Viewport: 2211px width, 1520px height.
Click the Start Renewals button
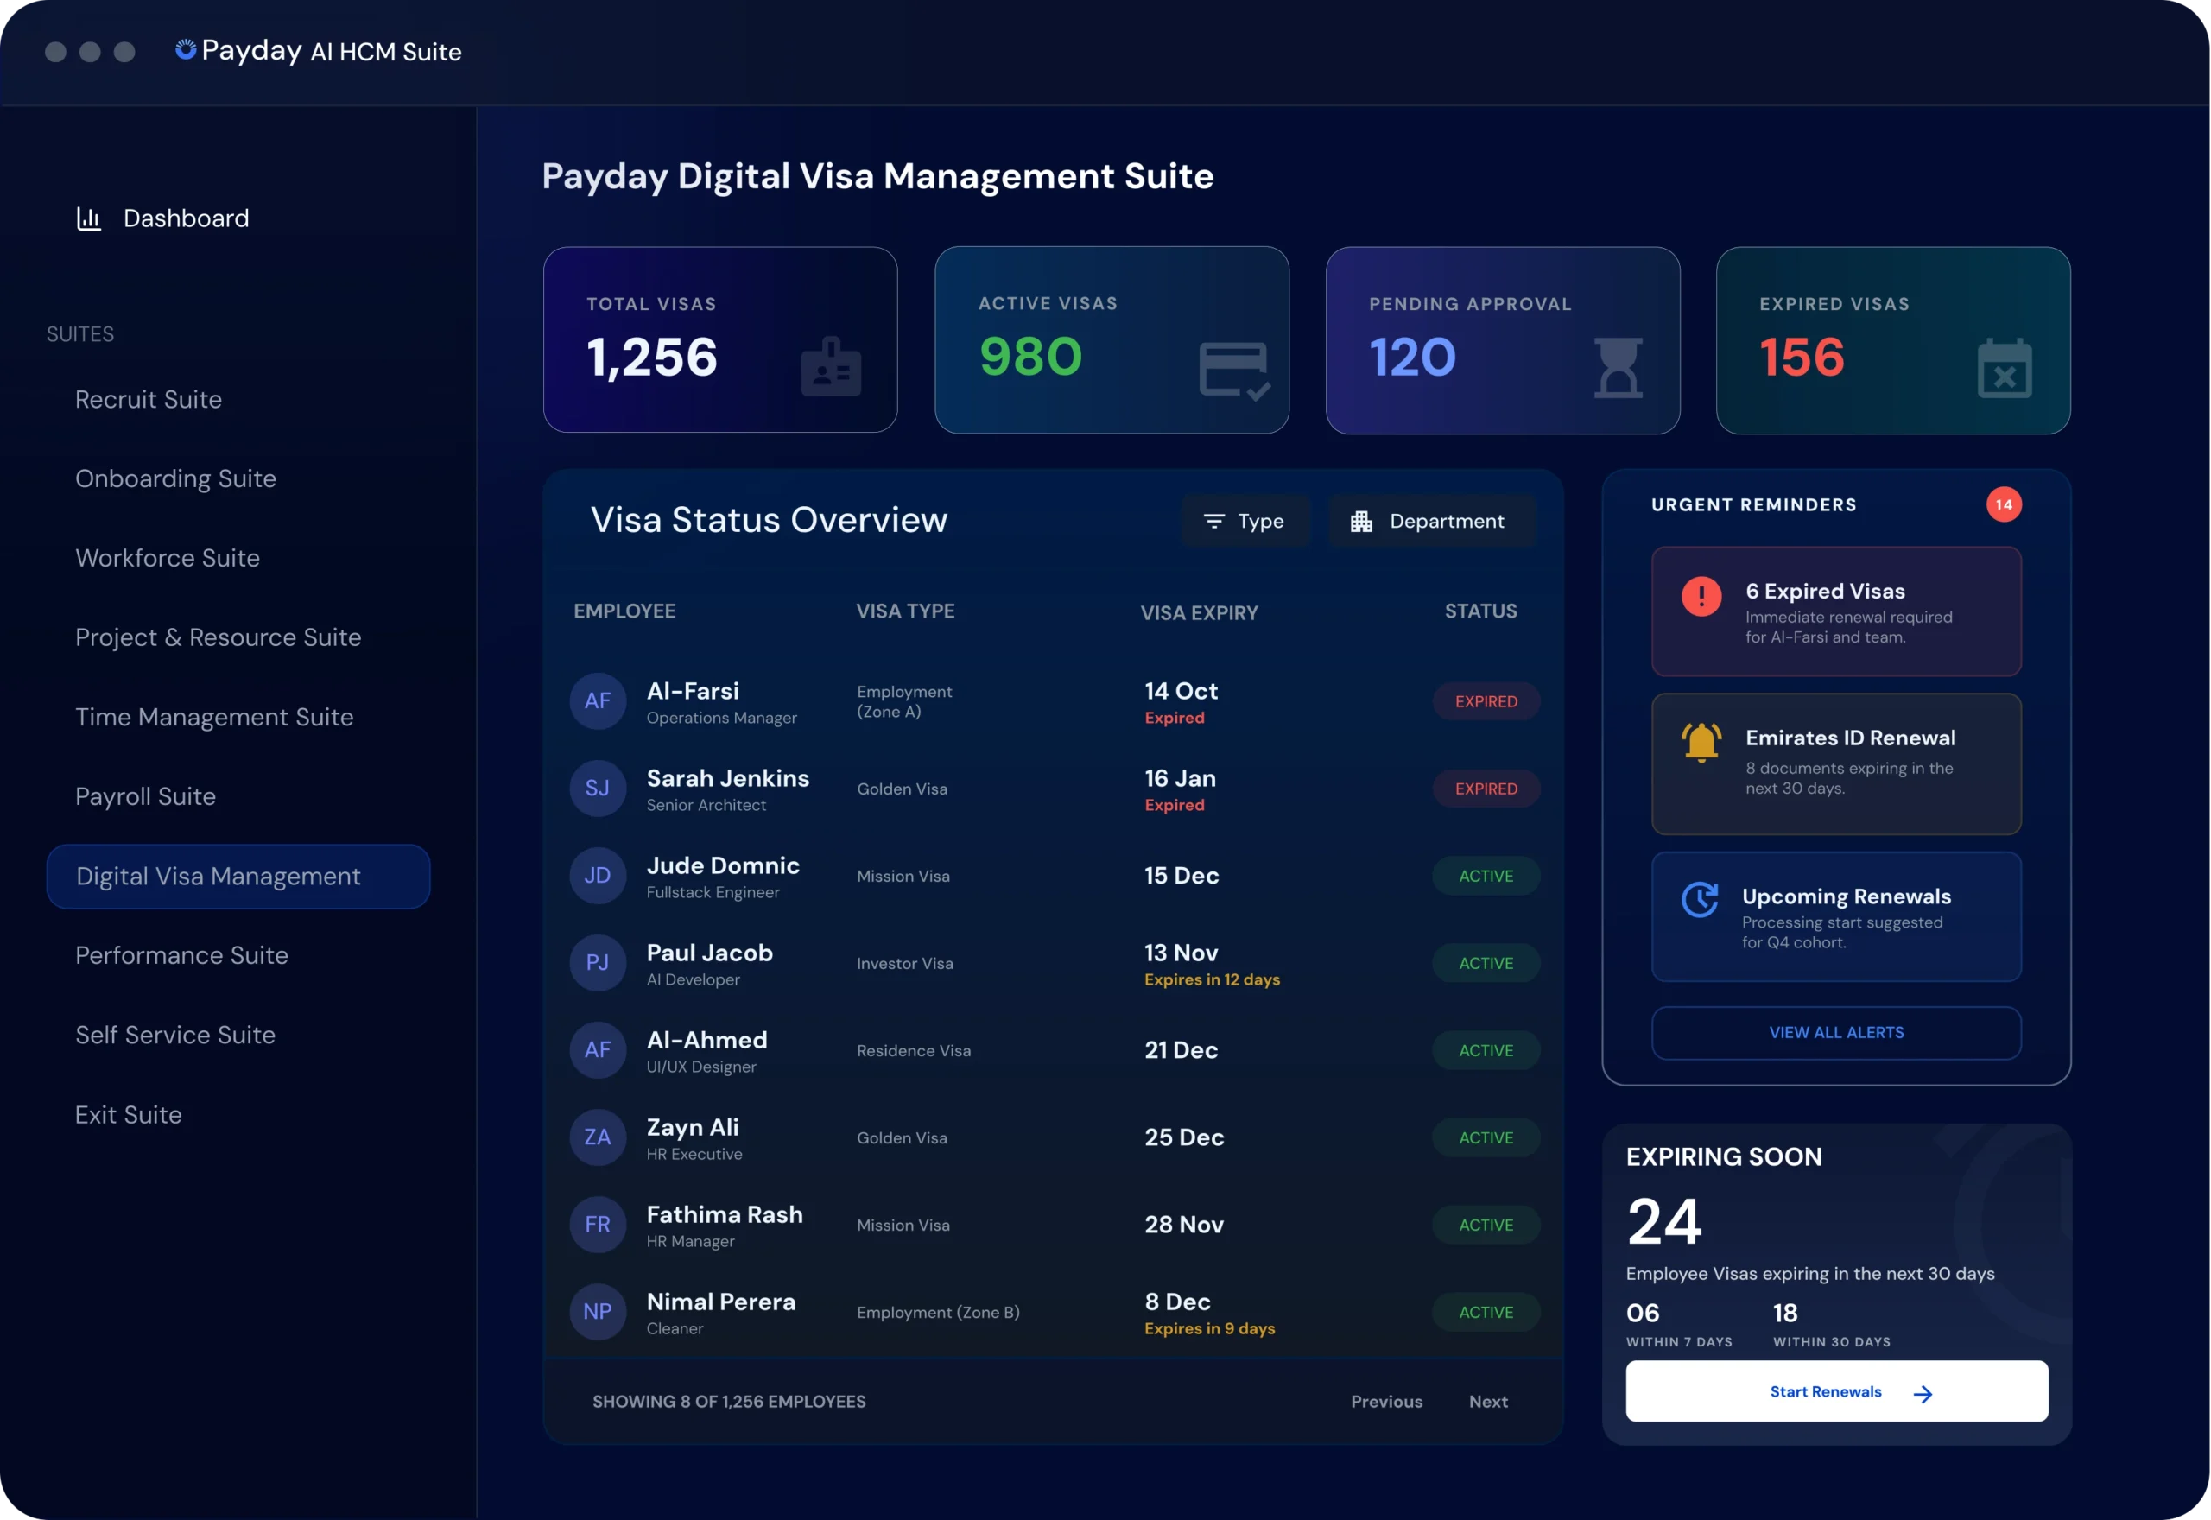1836,1391
